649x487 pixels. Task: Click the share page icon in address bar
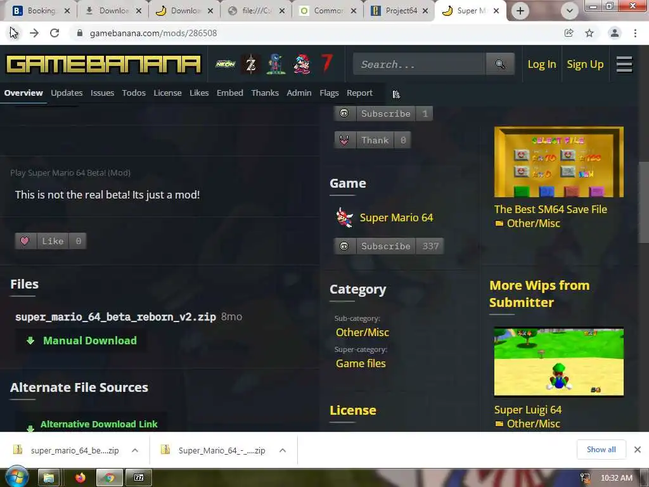click(569, 33)
